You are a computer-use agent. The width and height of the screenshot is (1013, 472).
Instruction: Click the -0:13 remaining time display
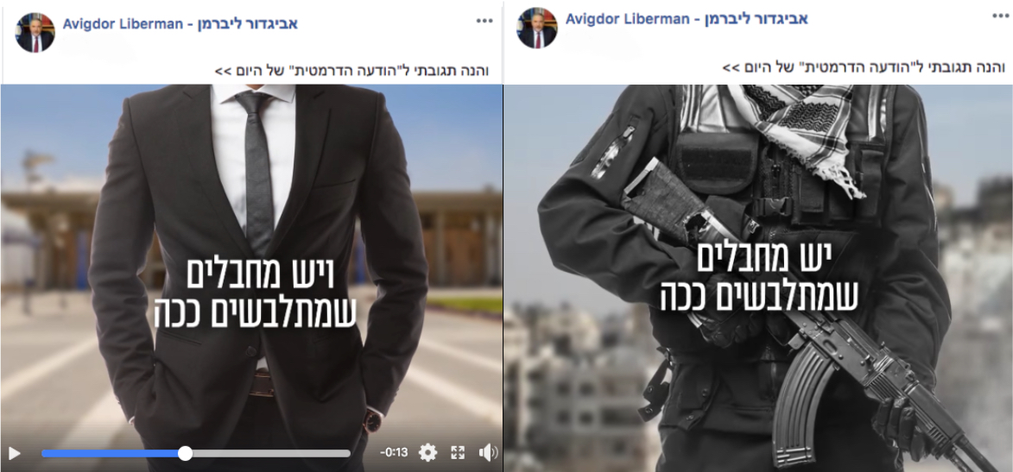[394, 453]
